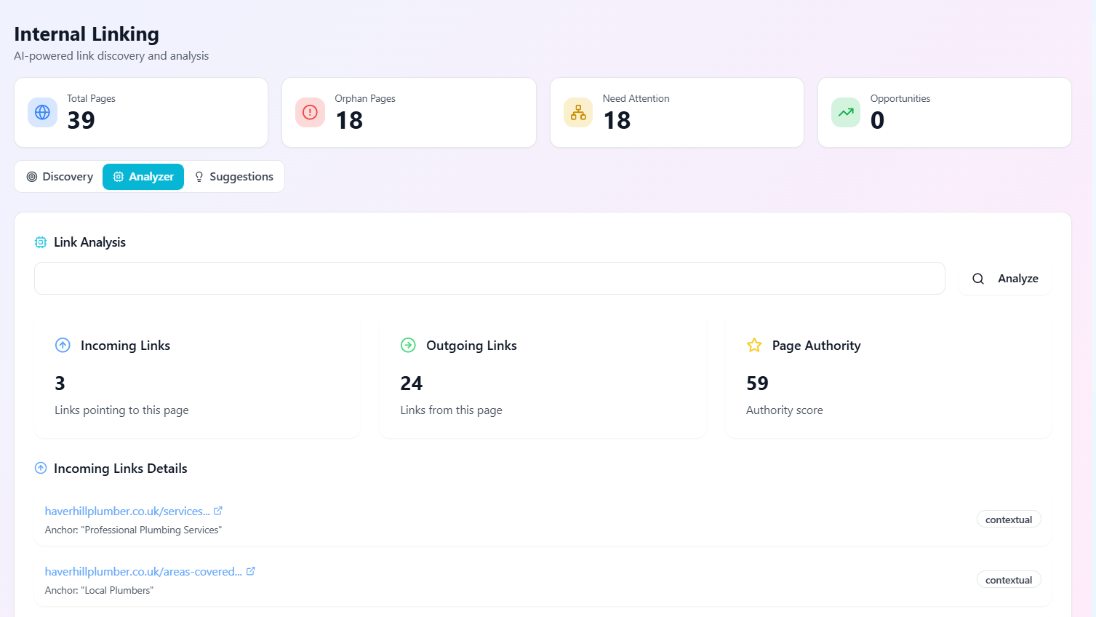Click the Outgoing Links arrow icon
The height and width of the screenshot is (617, 1096).
click(408, 345)
